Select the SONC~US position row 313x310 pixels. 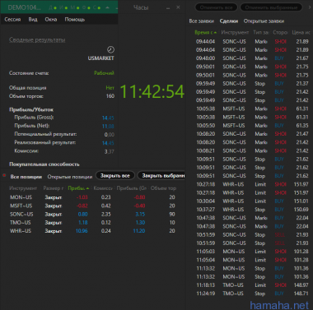pos(93,215)
